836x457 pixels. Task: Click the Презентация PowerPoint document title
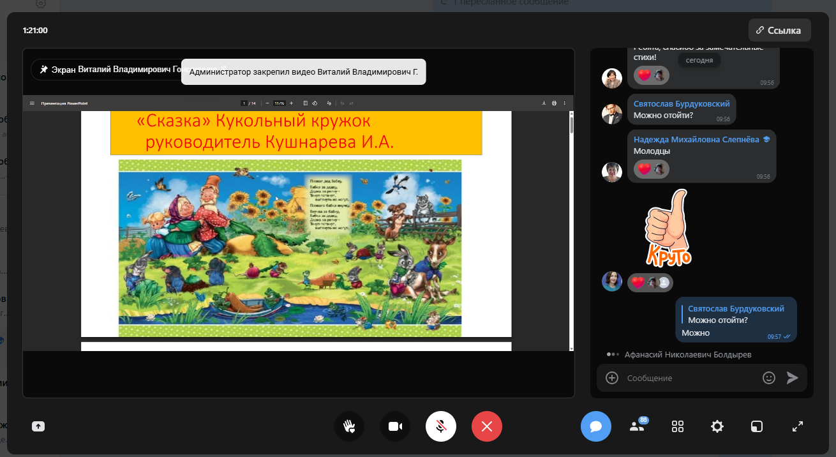(x=64, y=103)
